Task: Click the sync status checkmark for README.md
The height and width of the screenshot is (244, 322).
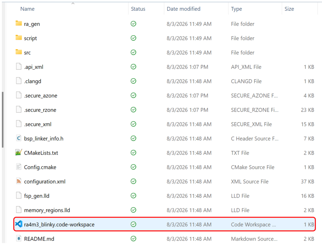Action: click(x=134, y=239)
